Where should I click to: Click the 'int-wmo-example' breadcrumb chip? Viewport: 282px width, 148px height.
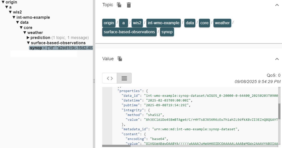coord(163,23)
